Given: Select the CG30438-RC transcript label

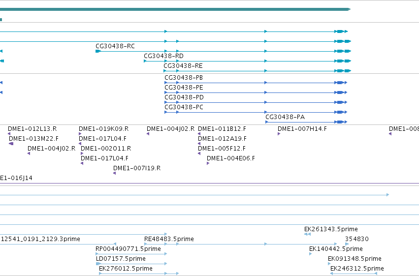Looking at the screenshot, I should pyautogui.click(x=115, y=46).
